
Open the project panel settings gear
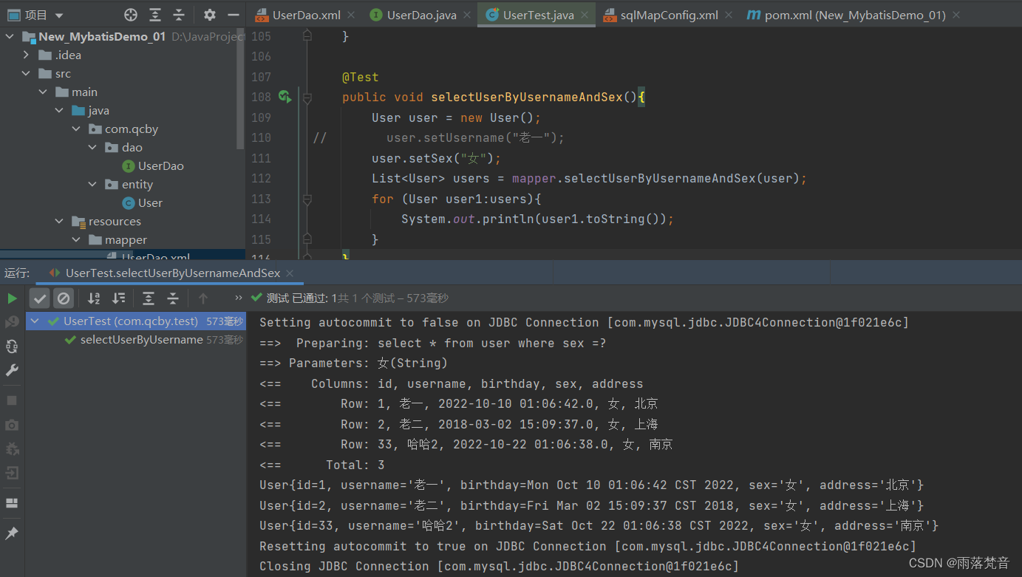click(209, 14)
